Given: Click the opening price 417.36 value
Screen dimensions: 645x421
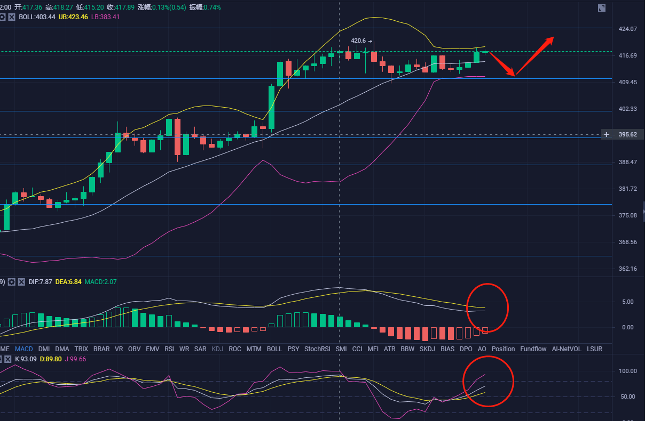Looking at the screenshot, I should pyautogui.click(x=32, y=7).
